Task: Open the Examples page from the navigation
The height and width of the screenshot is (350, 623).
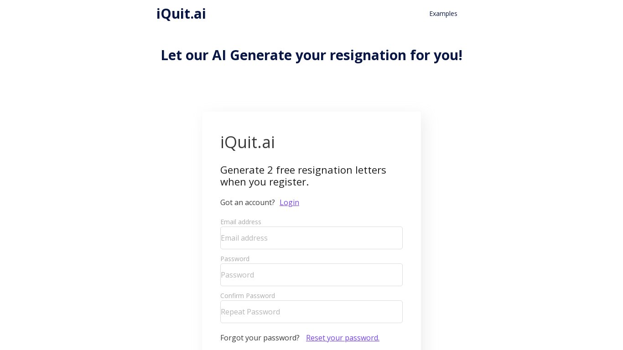Action: tap(443, 14)
